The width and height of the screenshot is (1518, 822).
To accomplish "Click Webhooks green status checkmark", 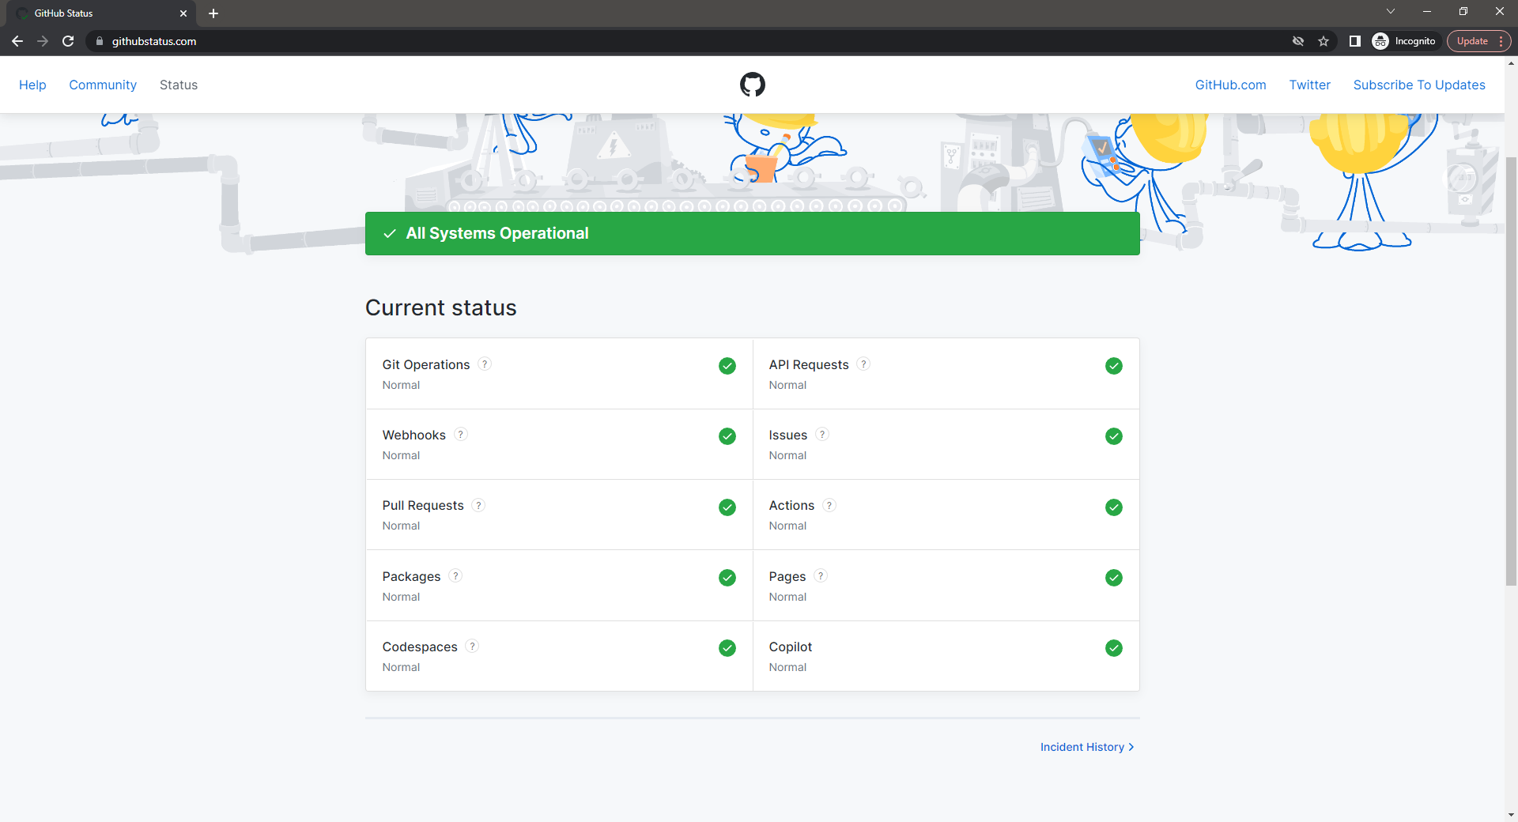I will pyautogui.click(x=727, y=436).
